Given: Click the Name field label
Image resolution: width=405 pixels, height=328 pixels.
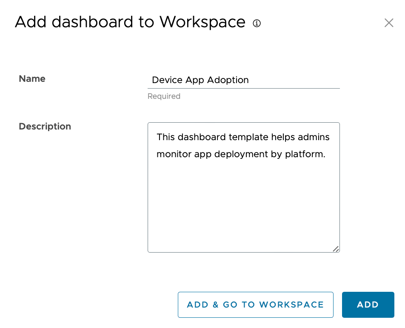Looking at the screenshot, I should pos(32,79).
